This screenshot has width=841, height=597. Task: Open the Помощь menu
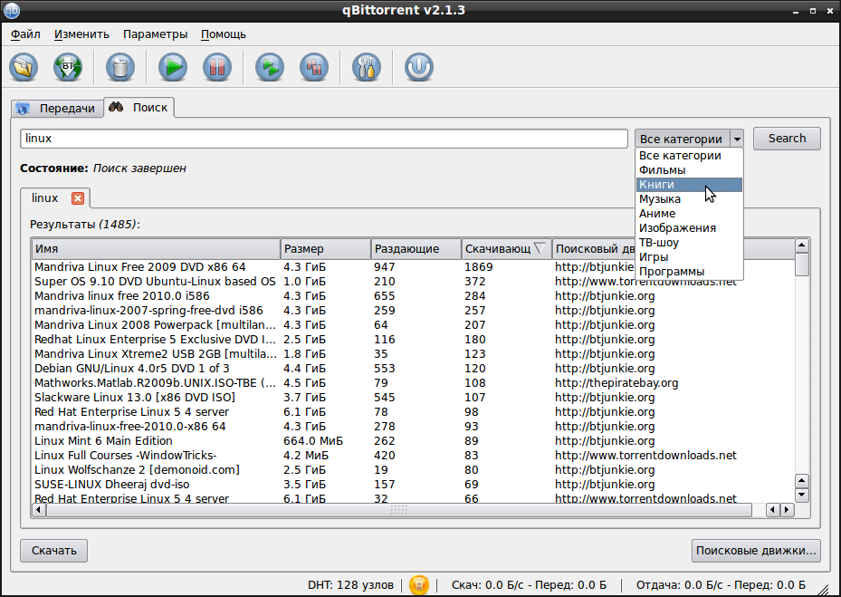point(223,34)
